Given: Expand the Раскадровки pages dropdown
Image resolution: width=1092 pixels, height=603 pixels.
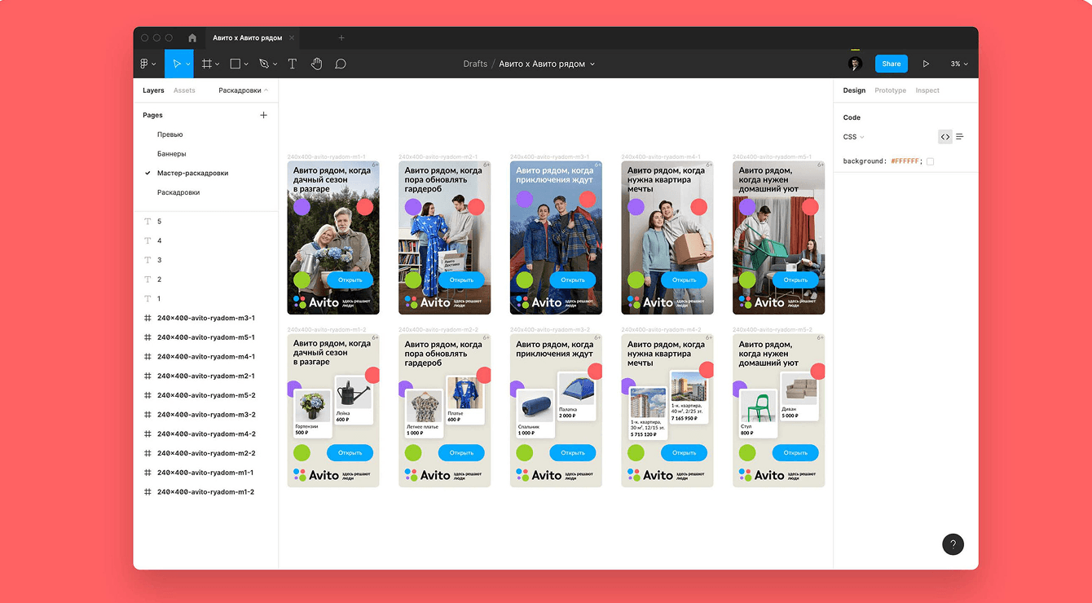Looking at the screenshot, I should tap(243, 90).
